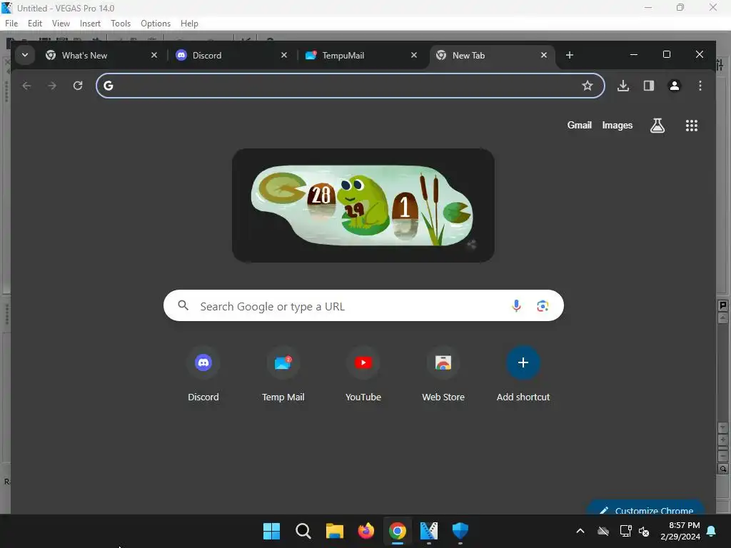731x548 pixels.
Task: Focus the Chrome address bar
Action: pyautogui.click(x=350, y=86)
